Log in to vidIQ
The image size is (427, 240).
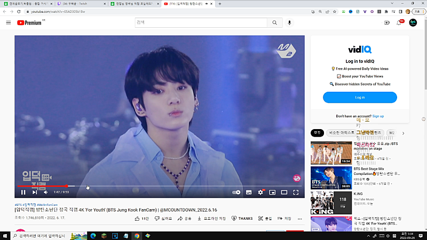360,98
